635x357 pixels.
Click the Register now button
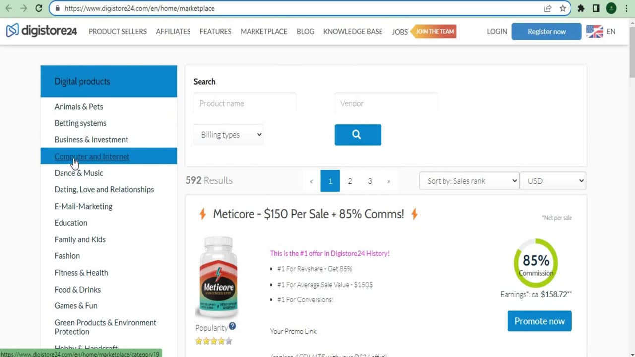pyautogui.click(x=547, y=31)
